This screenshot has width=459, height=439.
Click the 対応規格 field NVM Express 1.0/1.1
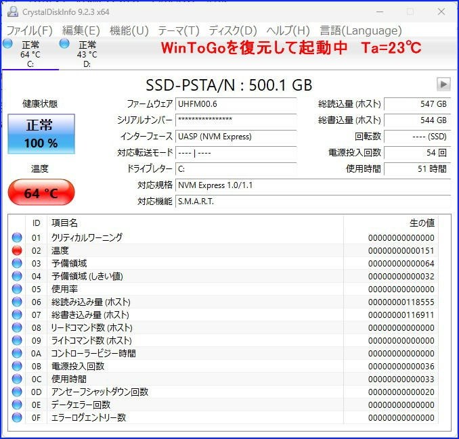pyautogui.click(x=313, y=185)
